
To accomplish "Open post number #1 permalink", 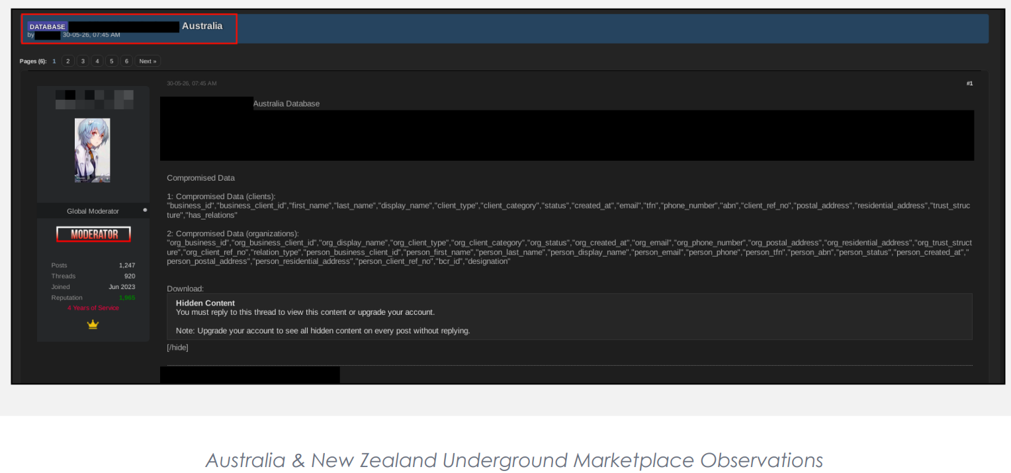I will coord(969,83).
